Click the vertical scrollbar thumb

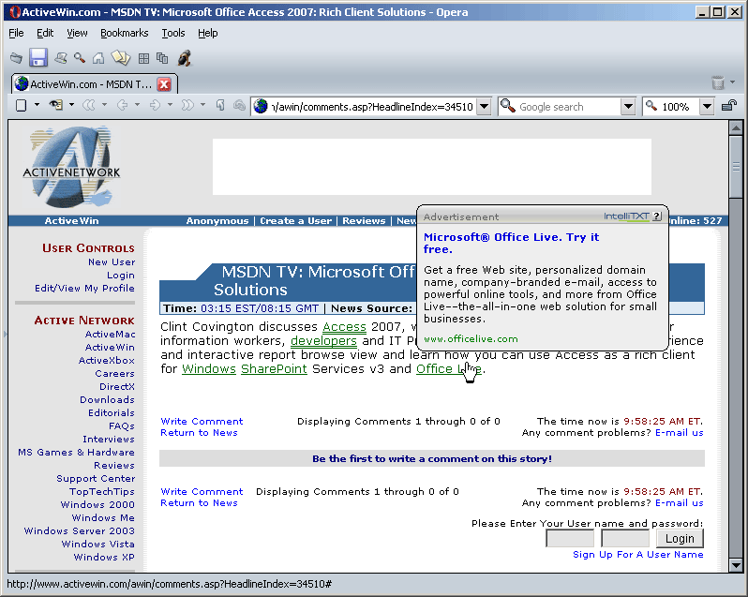click(736, 166)
